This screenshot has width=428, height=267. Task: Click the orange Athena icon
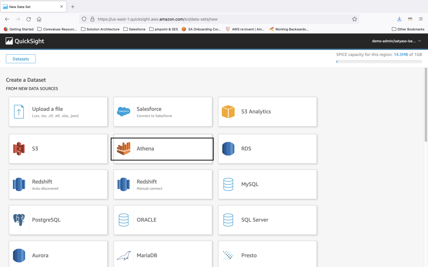(x=124, y=149)
